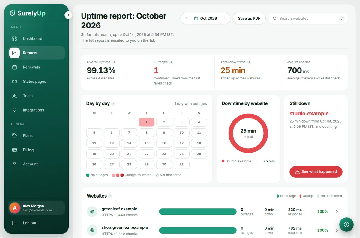Click the search magnifier icon
Screen dimensions: 360x238
(x=274, y=19)
